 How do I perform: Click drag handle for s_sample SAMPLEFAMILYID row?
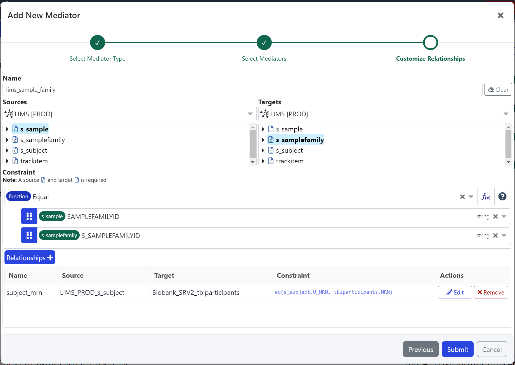click(x=29, y=216)
